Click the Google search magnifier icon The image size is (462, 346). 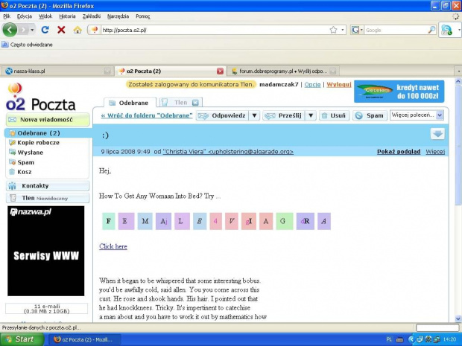(431, 30)
